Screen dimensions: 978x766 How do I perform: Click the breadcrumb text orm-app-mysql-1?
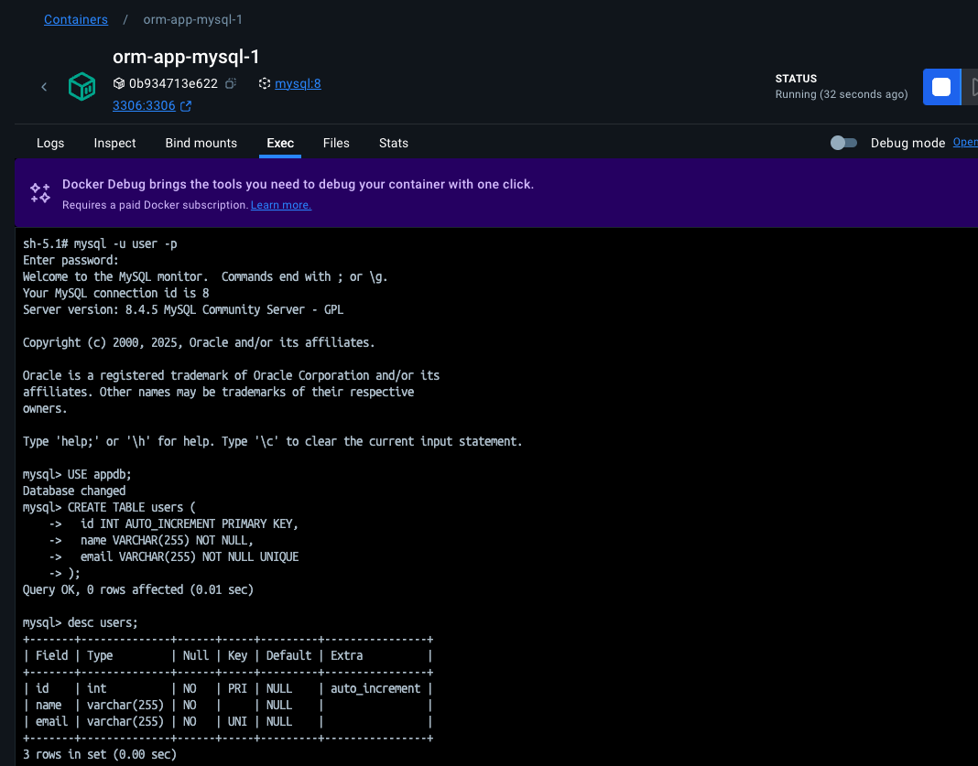192,19
